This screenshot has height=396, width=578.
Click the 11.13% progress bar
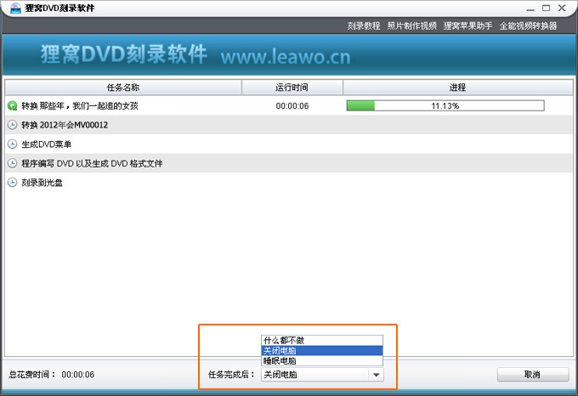tap(445, 105)
